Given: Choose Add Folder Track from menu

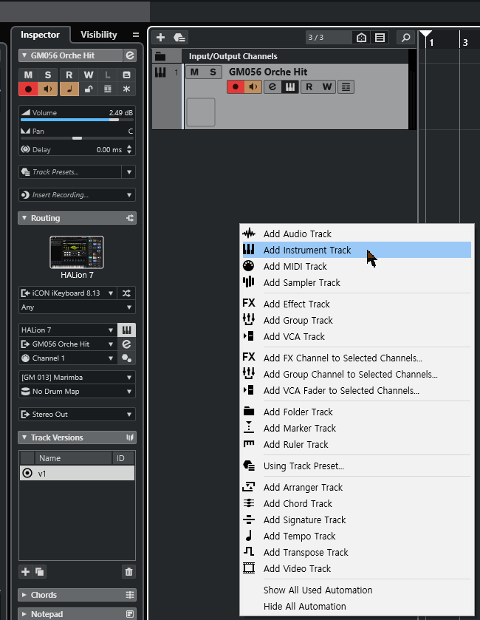Looking at the screenshot, I should coord(357,412).
